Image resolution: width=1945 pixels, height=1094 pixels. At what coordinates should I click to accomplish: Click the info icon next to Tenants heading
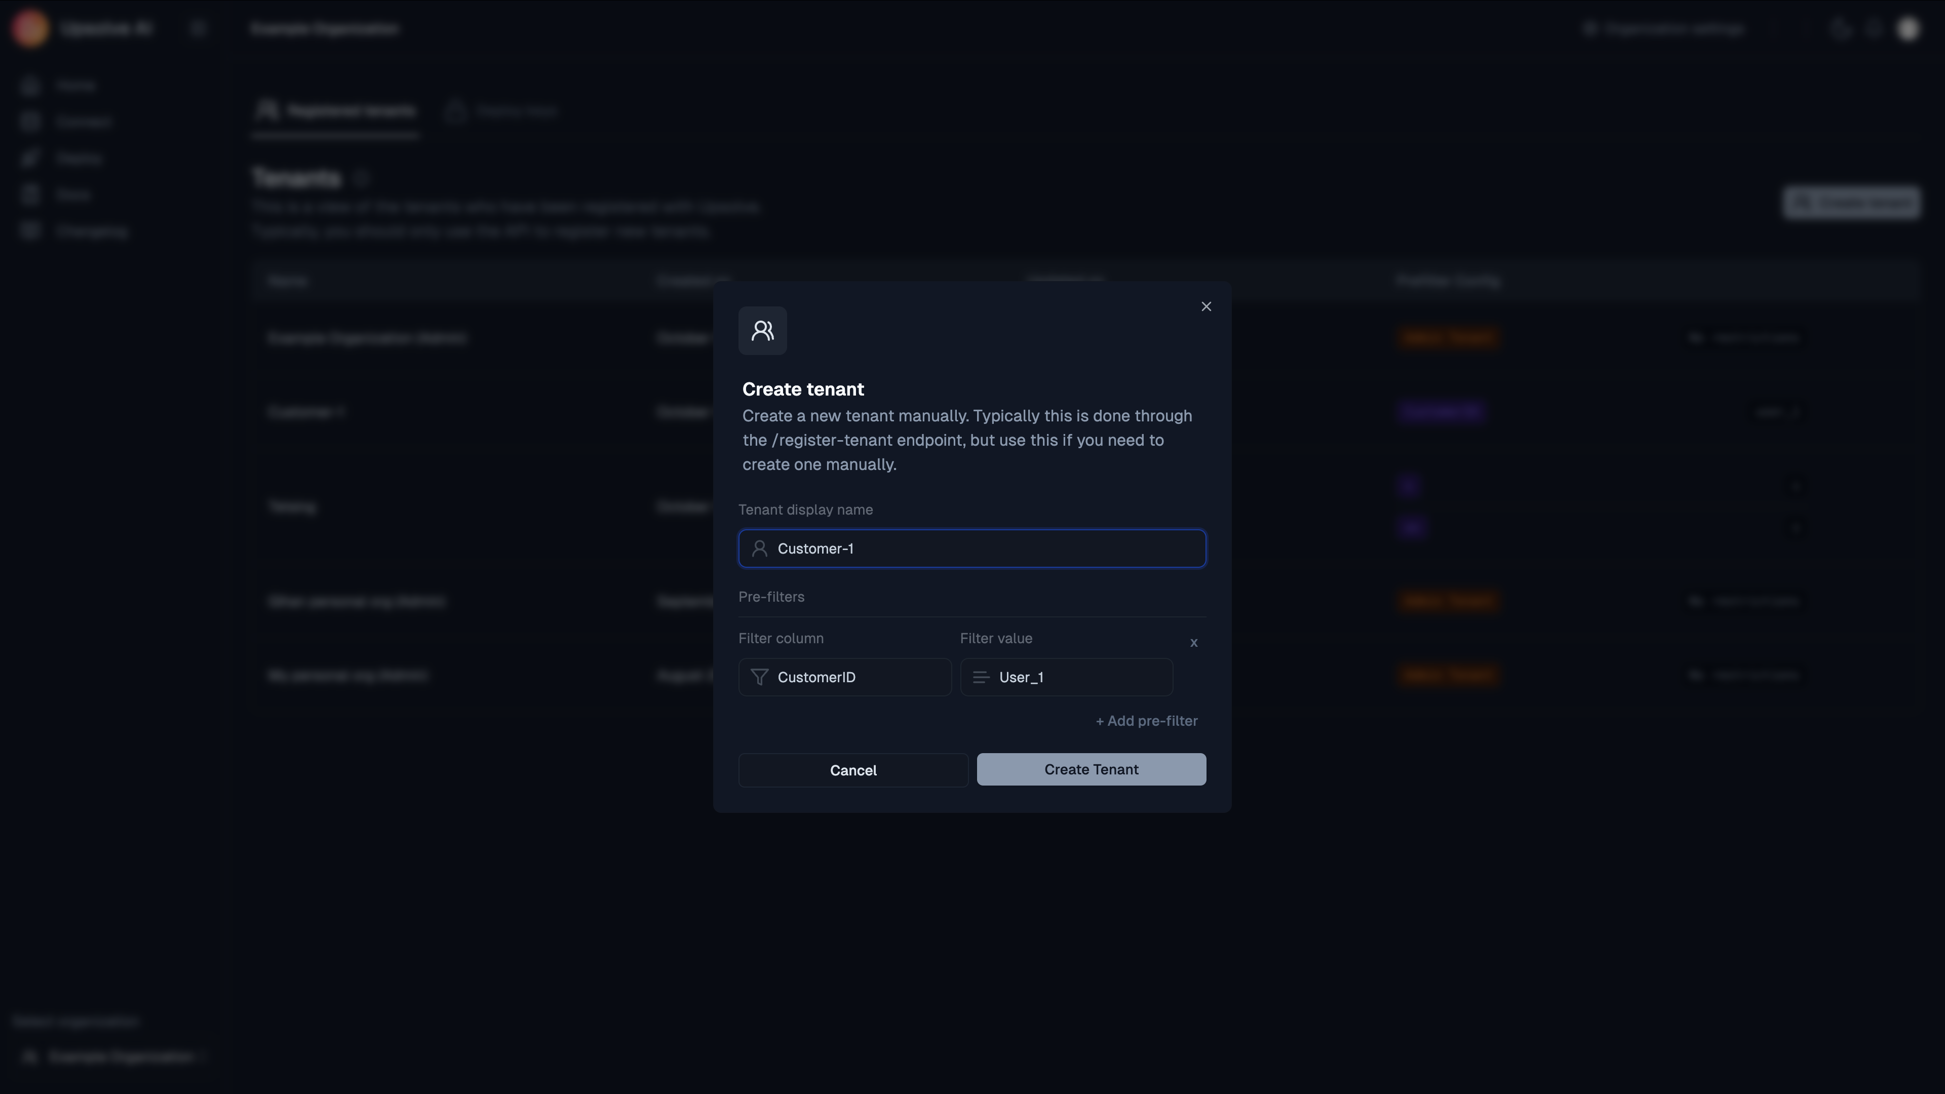click(x=361, y=179)
